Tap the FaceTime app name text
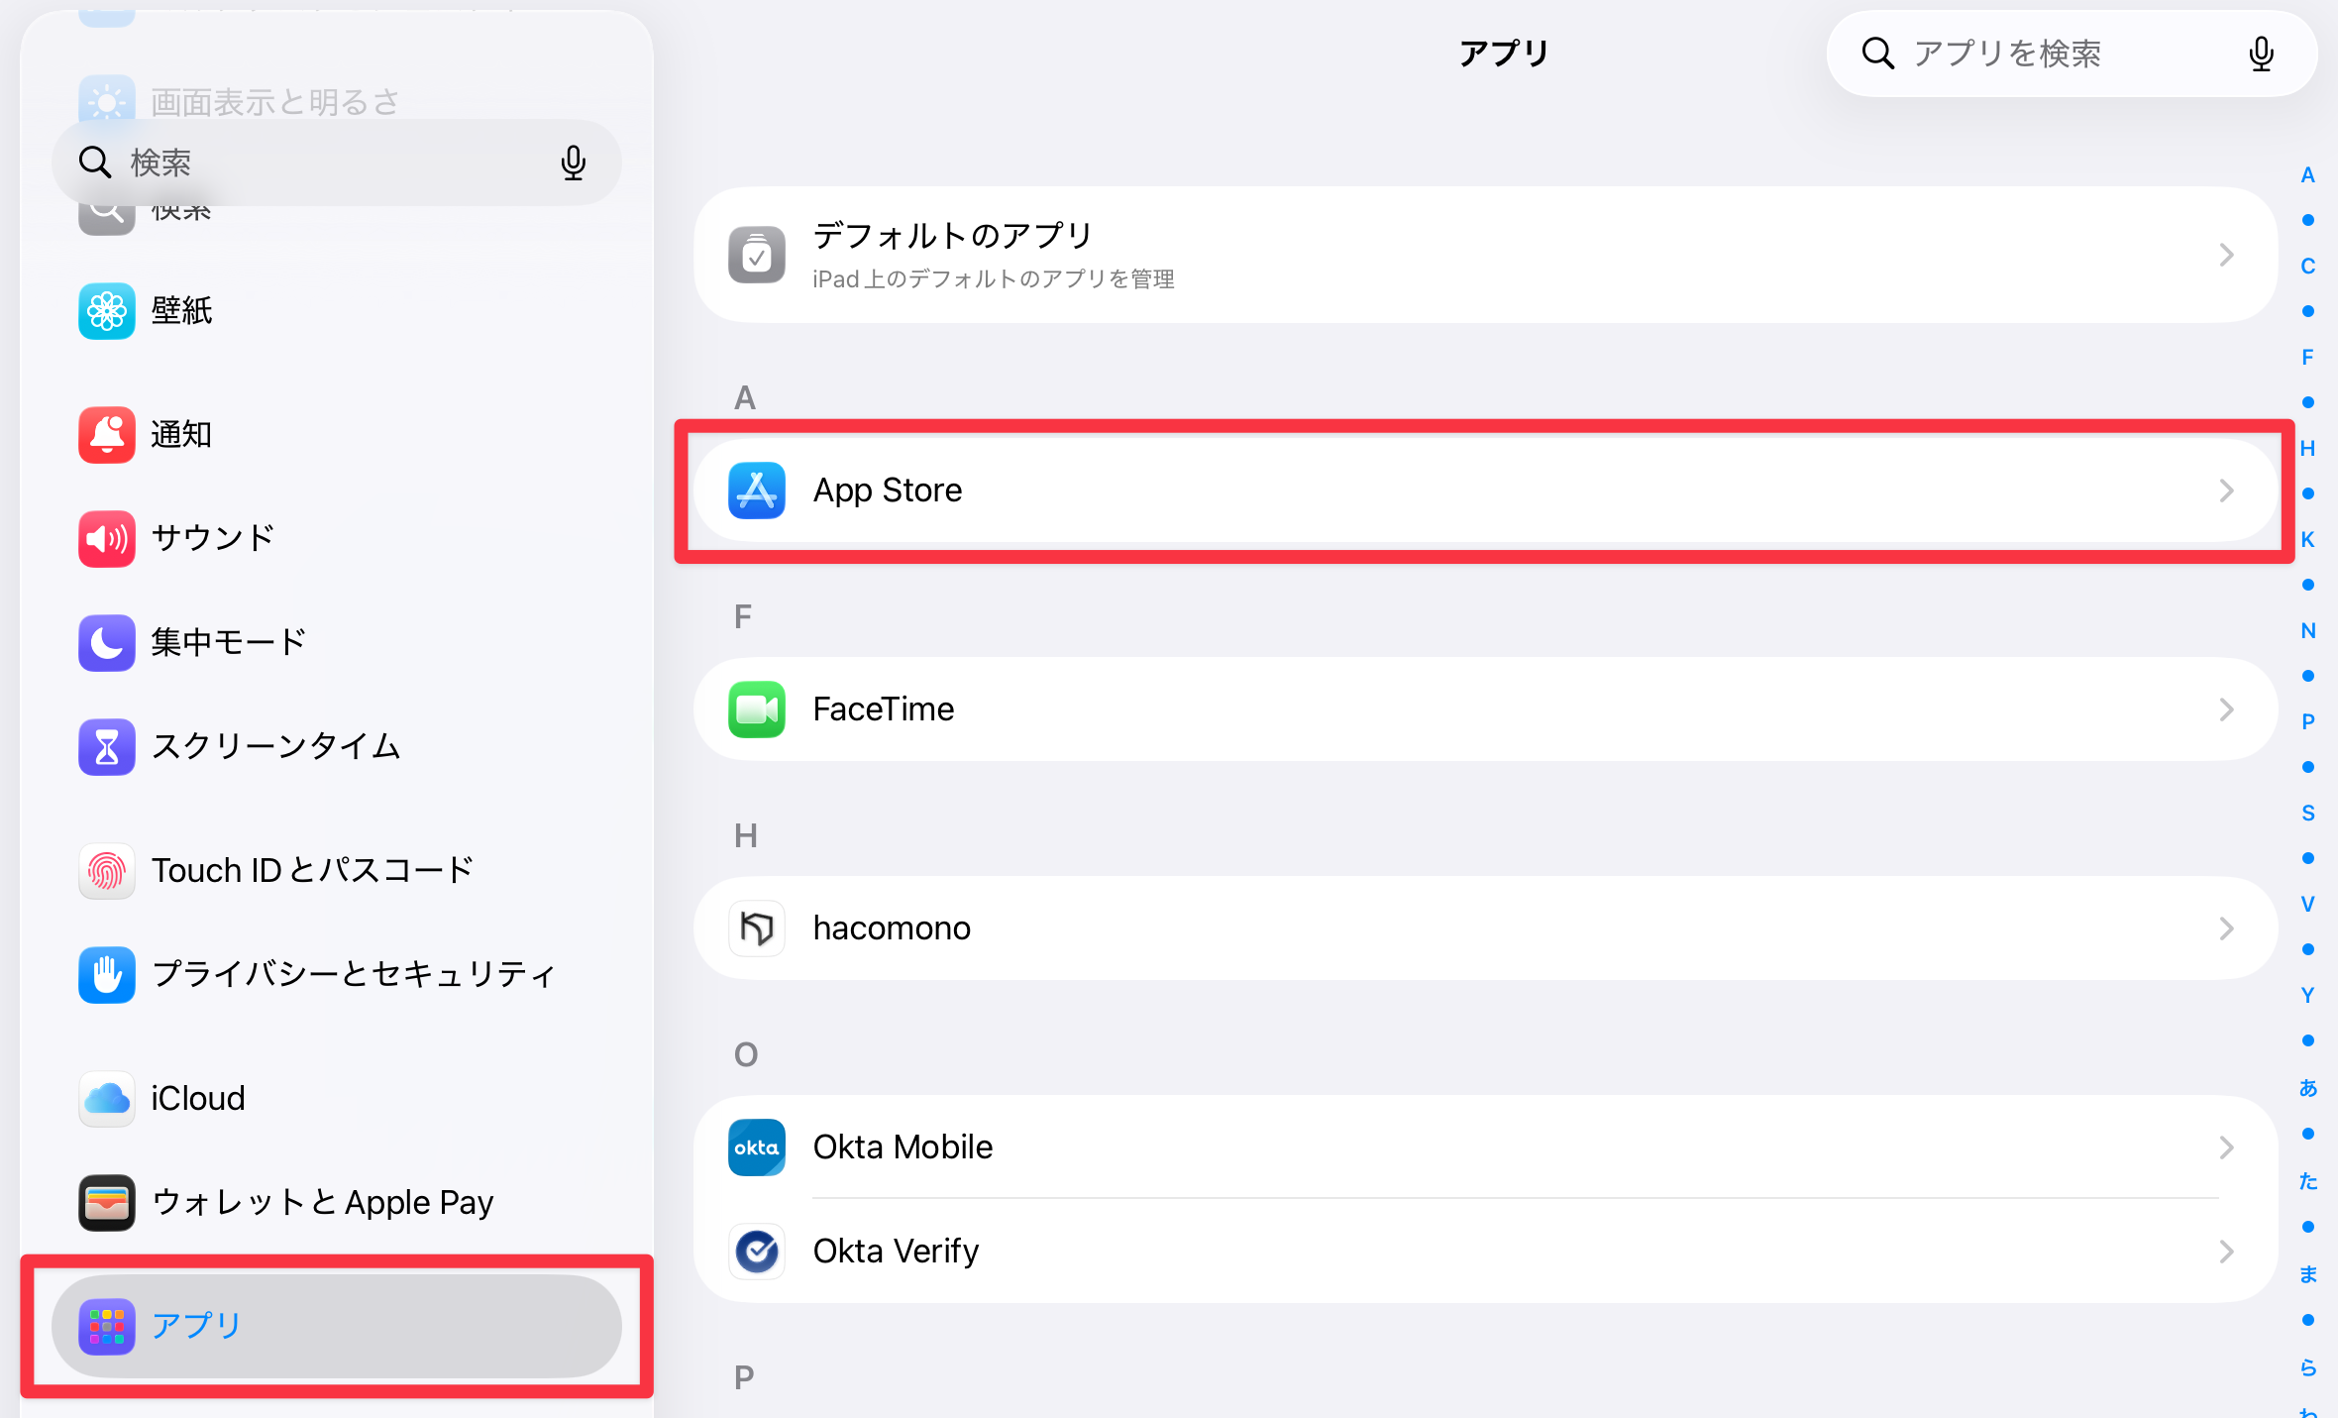Screen dimensions: 2338x1418 click(884, 709)
